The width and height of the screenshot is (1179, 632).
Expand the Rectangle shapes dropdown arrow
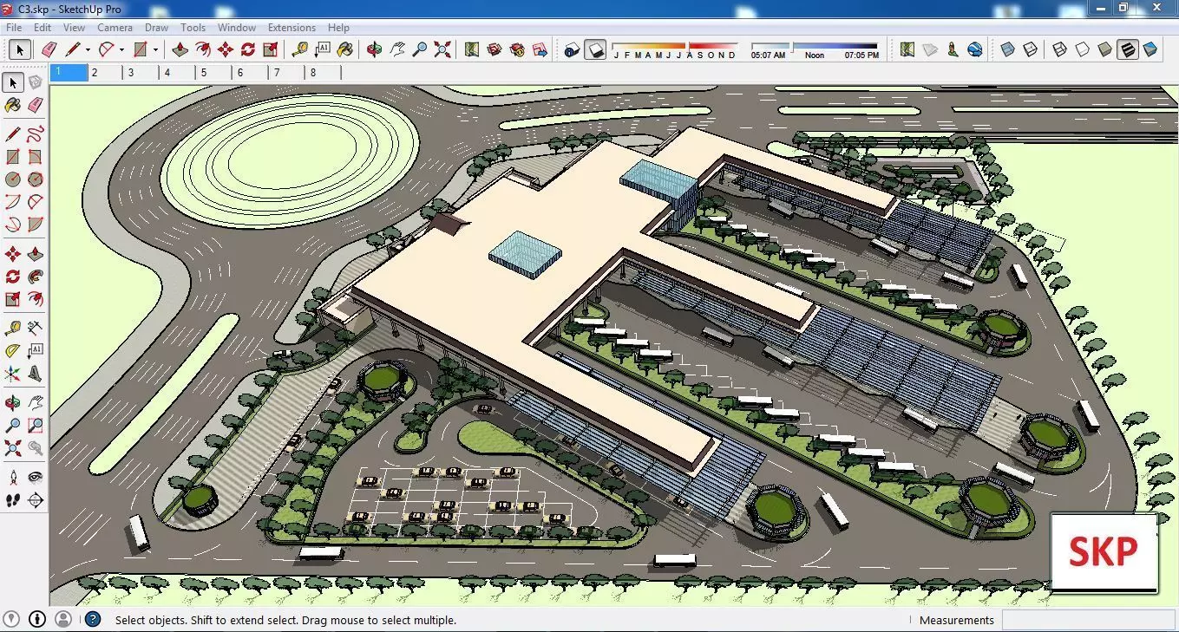pyautogui.click(x=155, y=49)
